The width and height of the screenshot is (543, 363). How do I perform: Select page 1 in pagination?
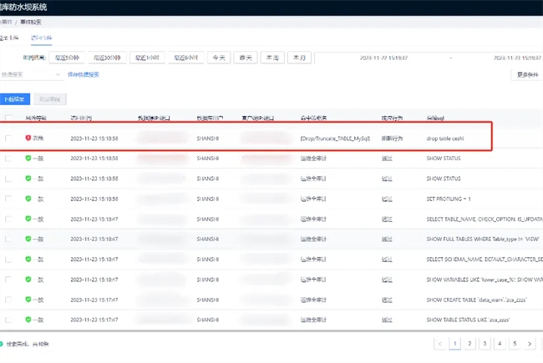pyautogui.click(x=454, y=344)
